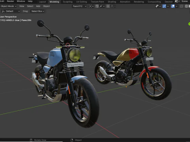Viewport: 190px width, 142px height.
Task: Open the Default orientation dropdown
Action: (x=11, y=11)
